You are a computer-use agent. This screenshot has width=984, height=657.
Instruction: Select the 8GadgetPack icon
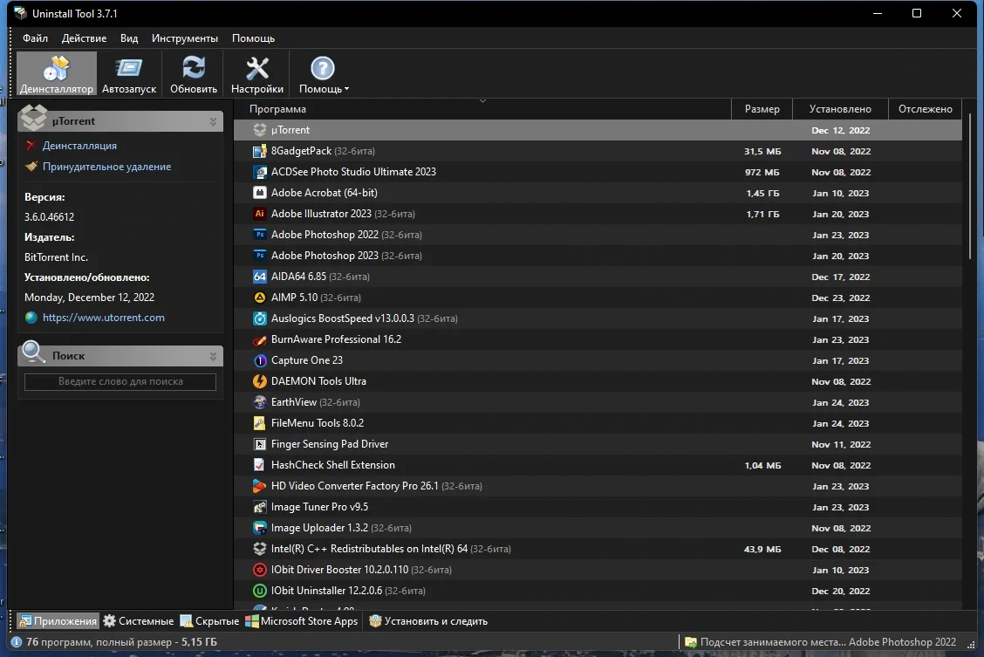tap(259, 151)
